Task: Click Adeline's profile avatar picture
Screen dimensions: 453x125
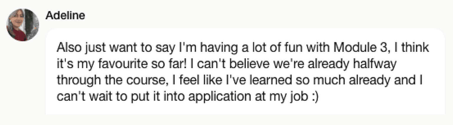Action: pos(23,25)
